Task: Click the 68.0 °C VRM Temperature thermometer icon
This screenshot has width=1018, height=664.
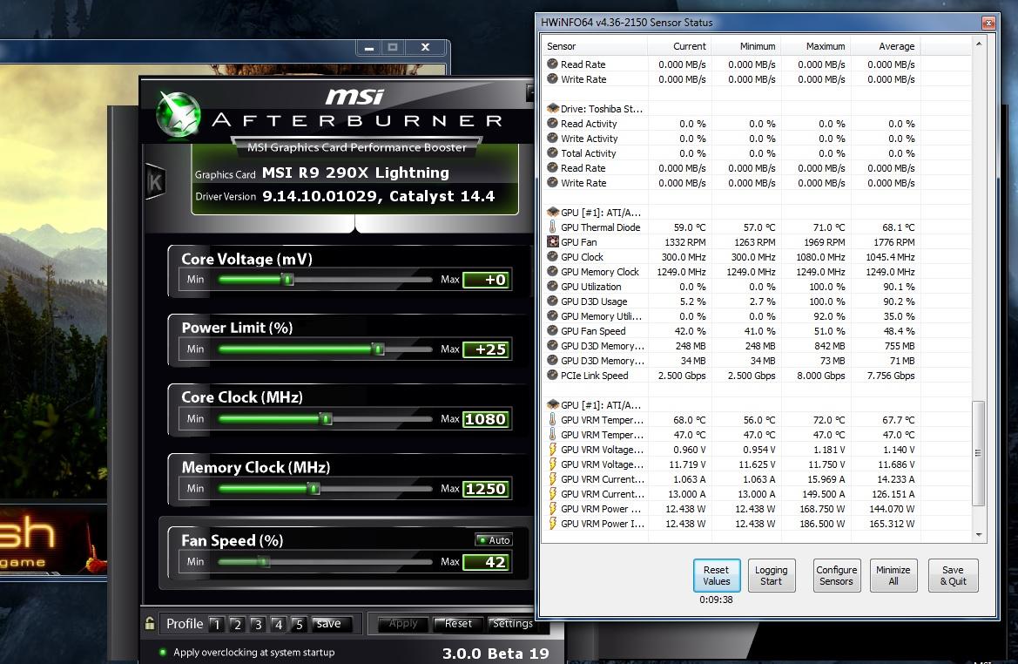Action: 552,420
